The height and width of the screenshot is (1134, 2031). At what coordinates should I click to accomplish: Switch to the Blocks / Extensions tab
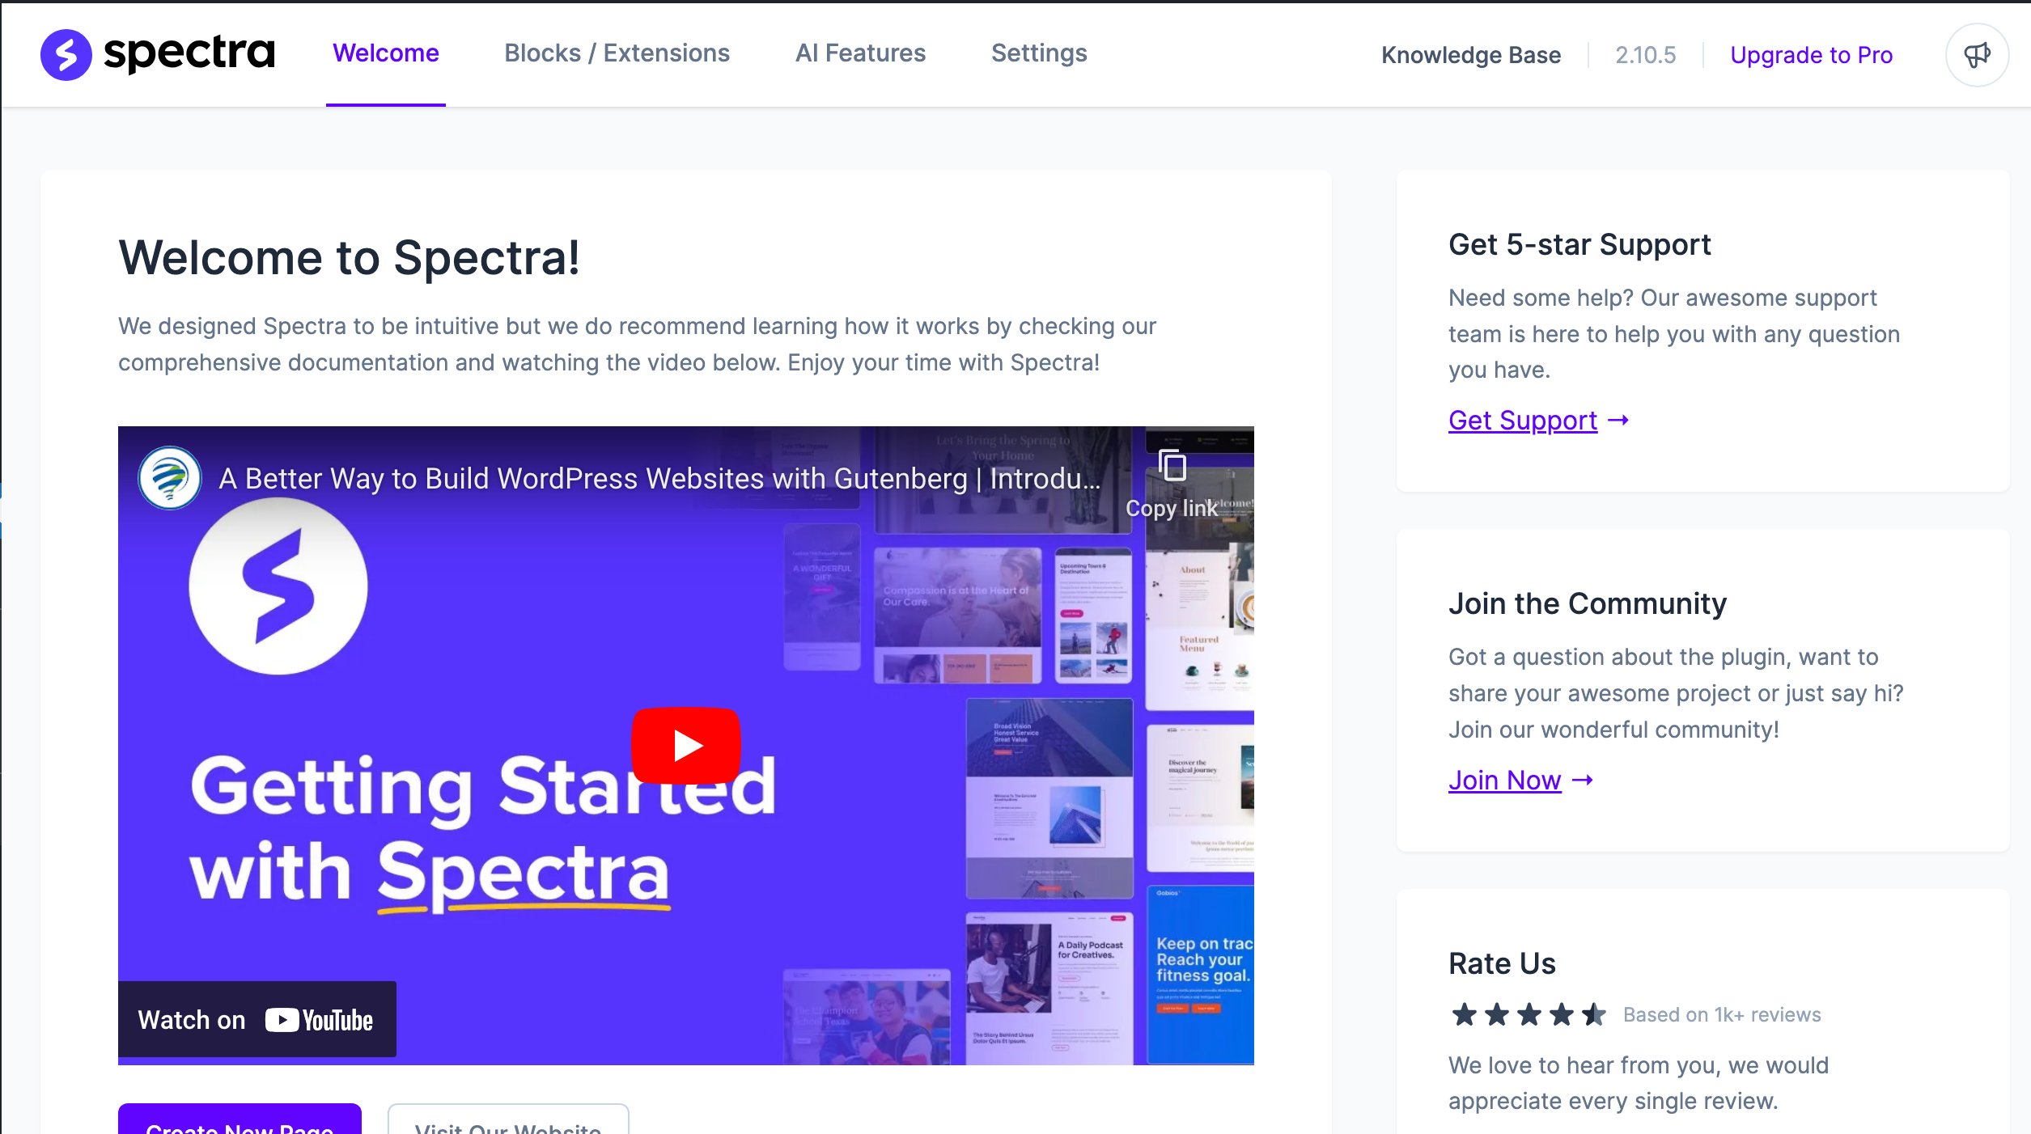point(617,53)
